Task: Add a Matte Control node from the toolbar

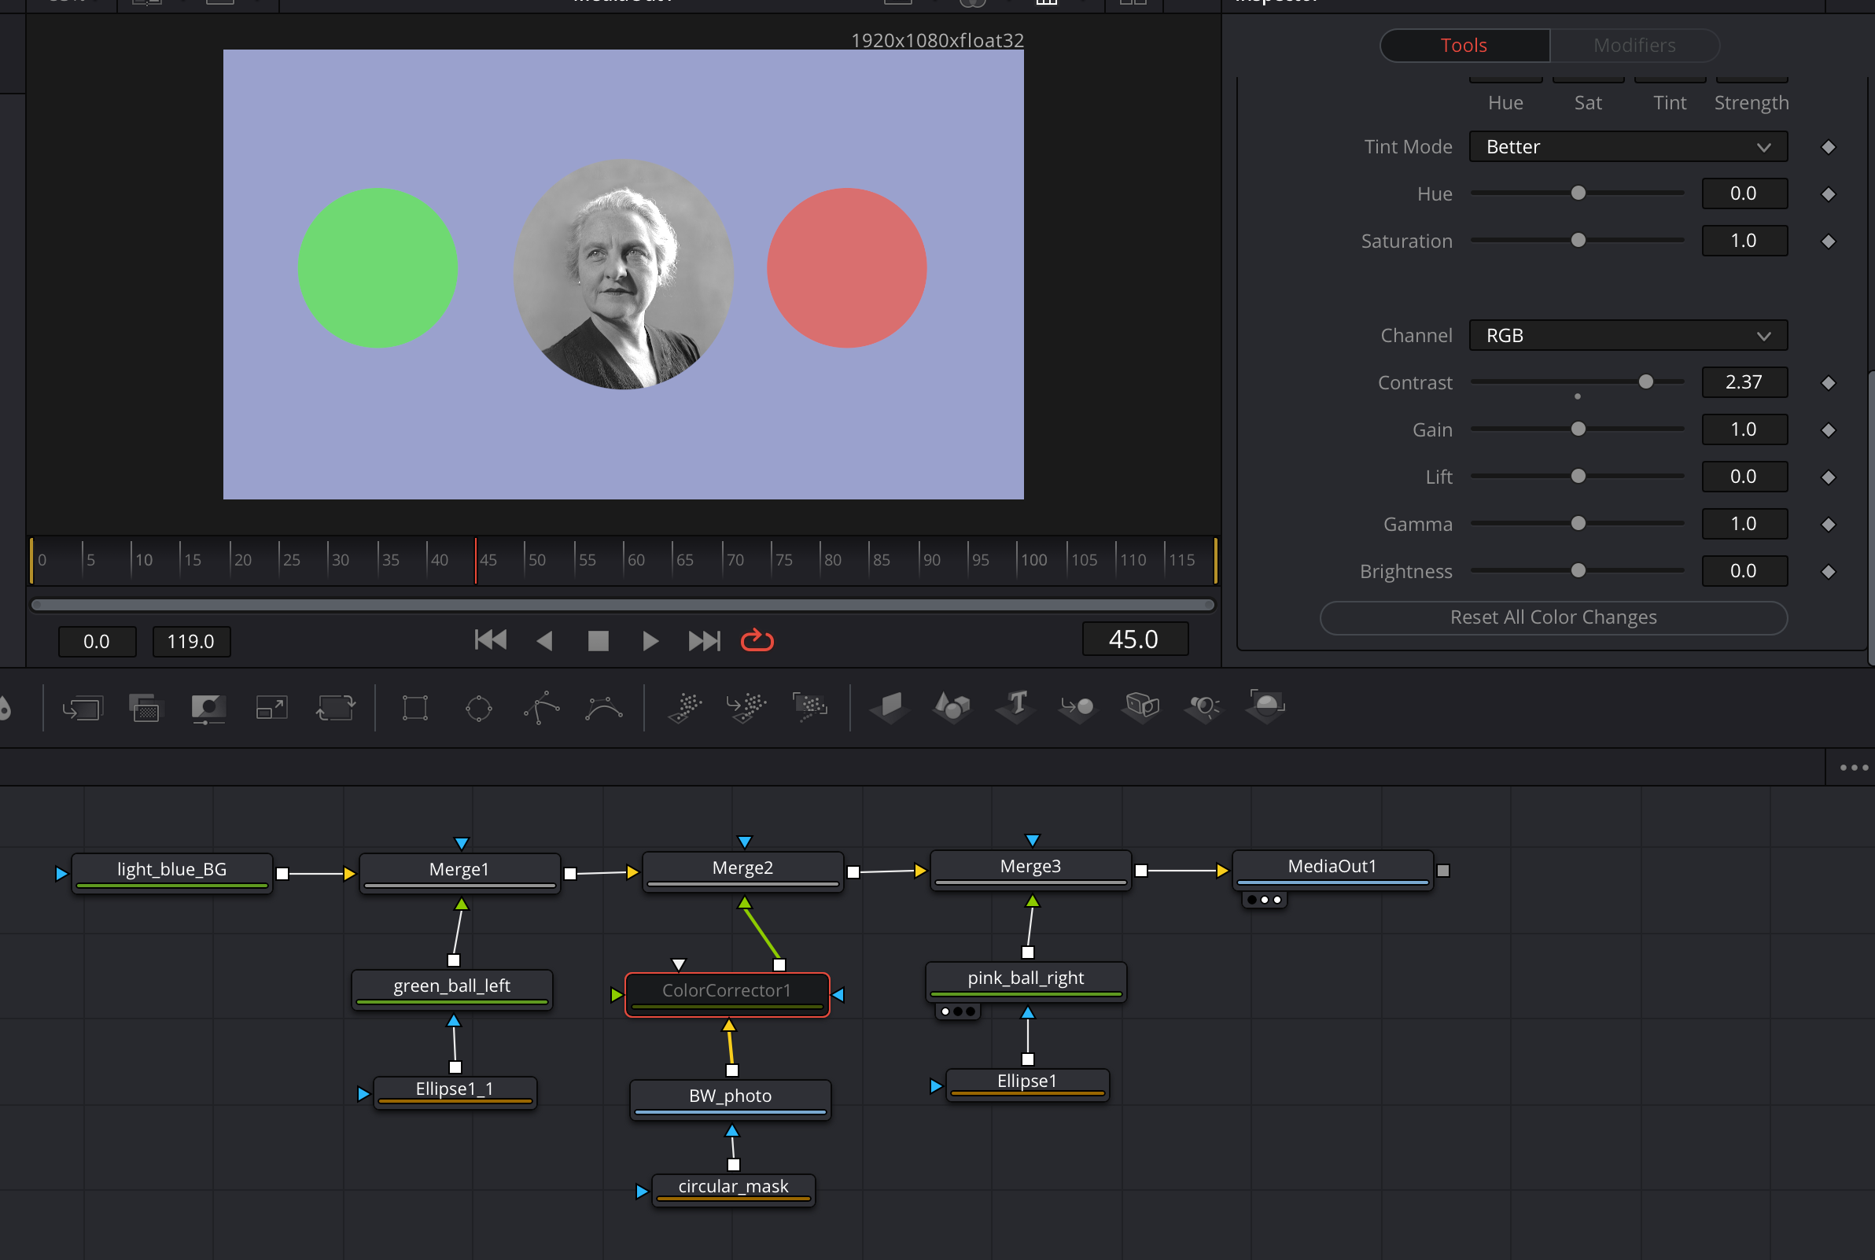Action: [x=208, y=708]
